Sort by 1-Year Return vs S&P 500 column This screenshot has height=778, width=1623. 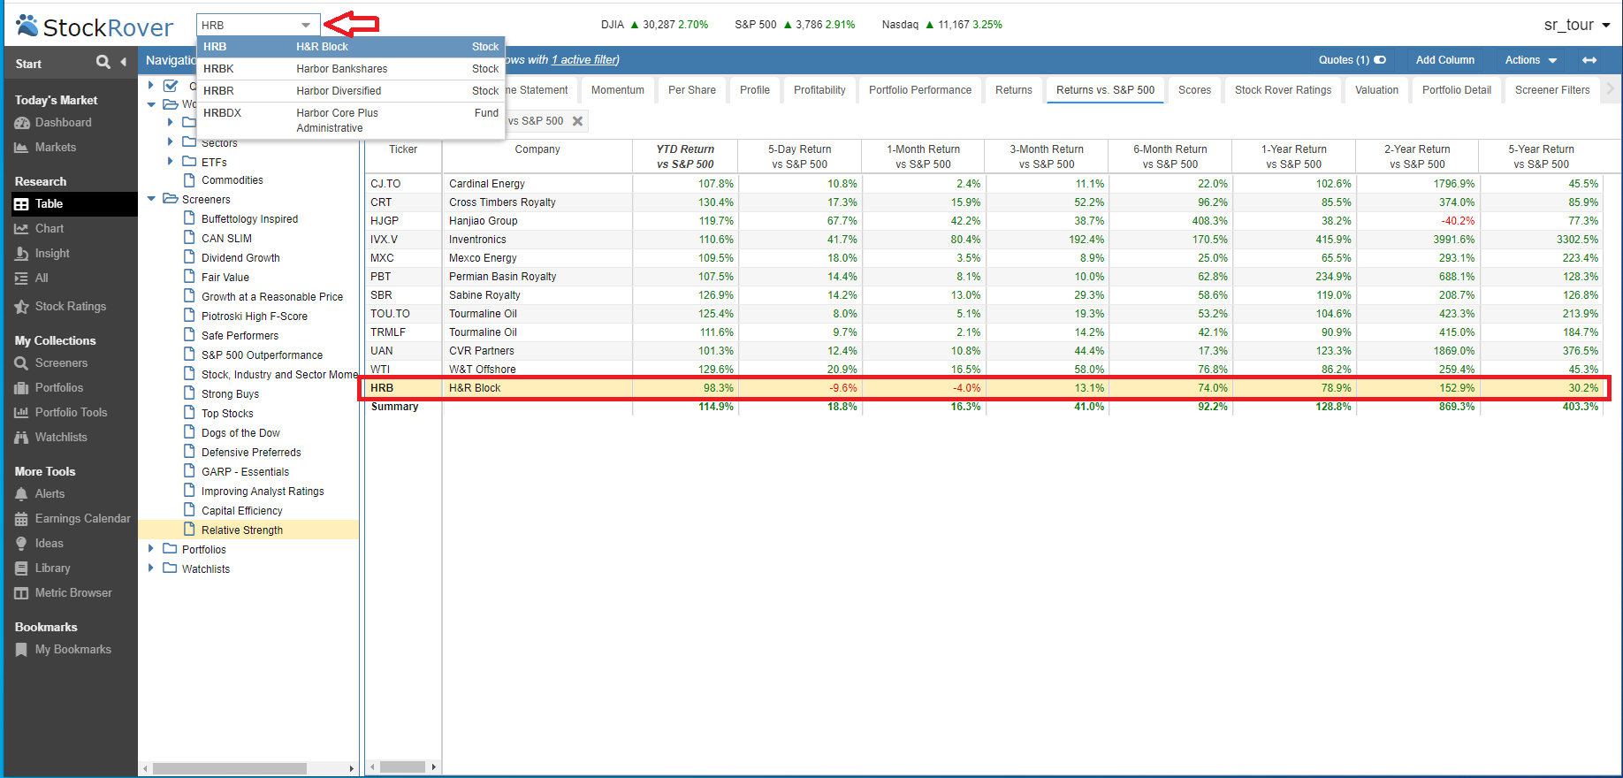[x=1293, y=156]
